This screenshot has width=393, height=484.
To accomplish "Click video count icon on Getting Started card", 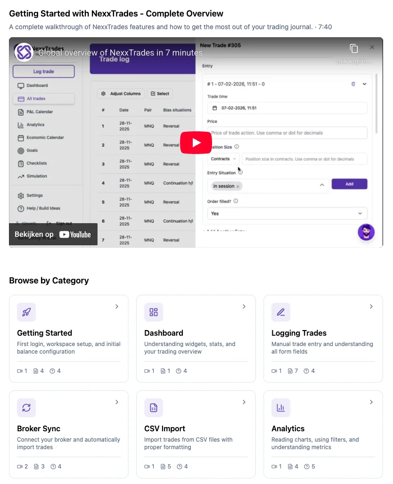I will pos(20,371).
